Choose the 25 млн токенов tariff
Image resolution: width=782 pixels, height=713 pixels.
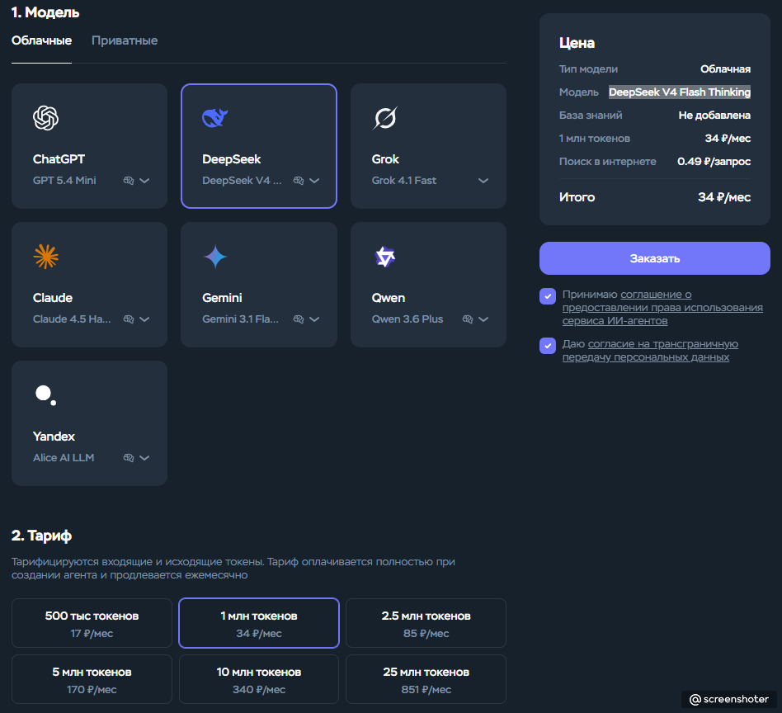[x=426, y=679]
